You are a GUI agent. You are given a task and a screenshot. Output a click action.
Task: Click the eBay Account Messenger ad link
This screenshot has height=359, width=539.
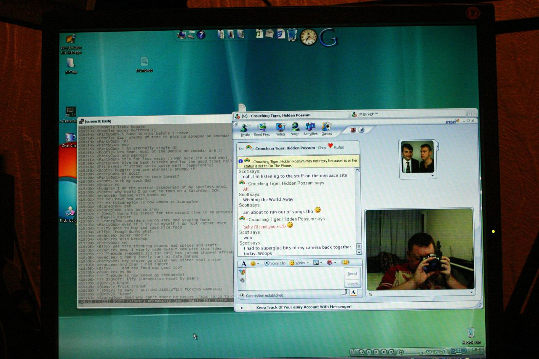tap(304, 307)
